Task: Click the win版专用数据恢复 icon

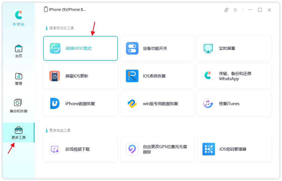Action: point(132,104)
